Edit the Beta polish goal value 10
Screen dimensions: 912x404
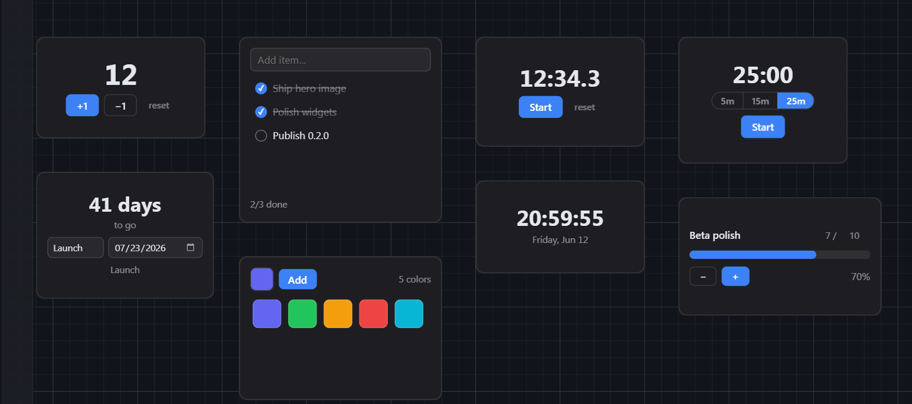[x=856, y=236]
